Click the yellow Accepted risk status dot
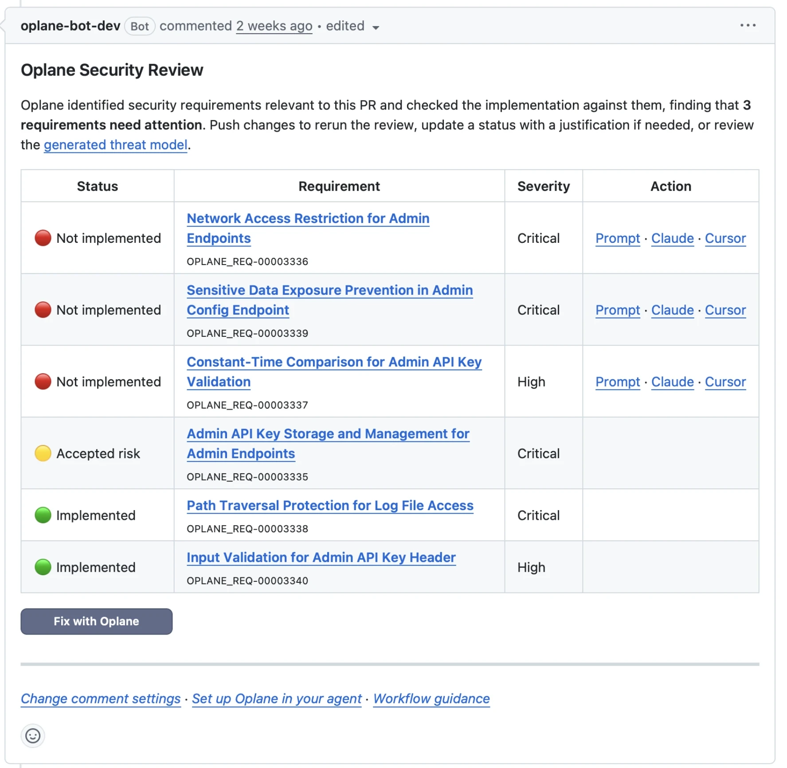This screenshot has height=768, width=787. (x=43, y=453)
